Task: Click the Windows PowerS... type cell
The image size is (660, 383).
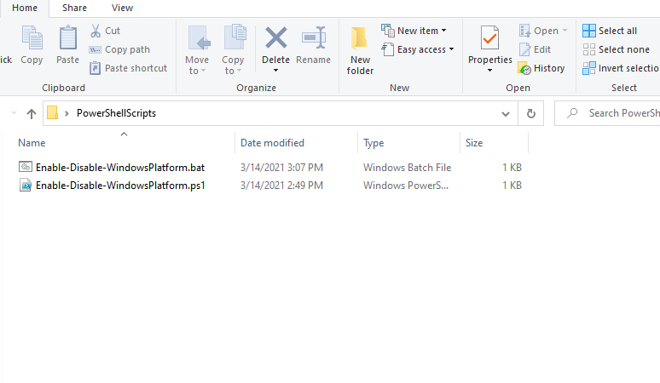Action: click(x=406, y=186)
